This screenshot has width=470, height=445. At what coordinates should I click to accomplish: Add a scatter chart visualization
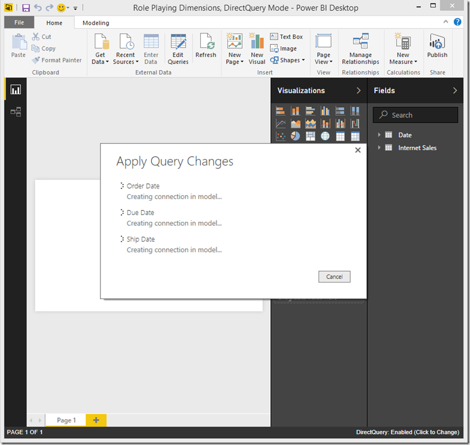coord(281,136)
